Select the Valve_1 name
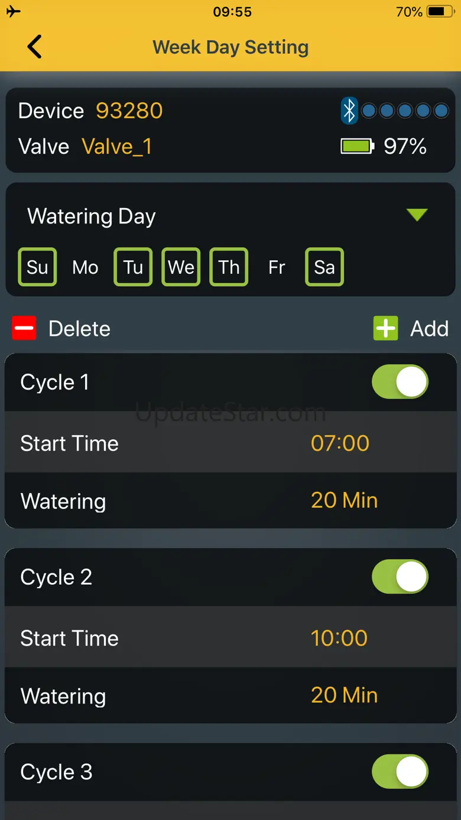The width and height of the screenshot is (461, 820). [117, 147]
